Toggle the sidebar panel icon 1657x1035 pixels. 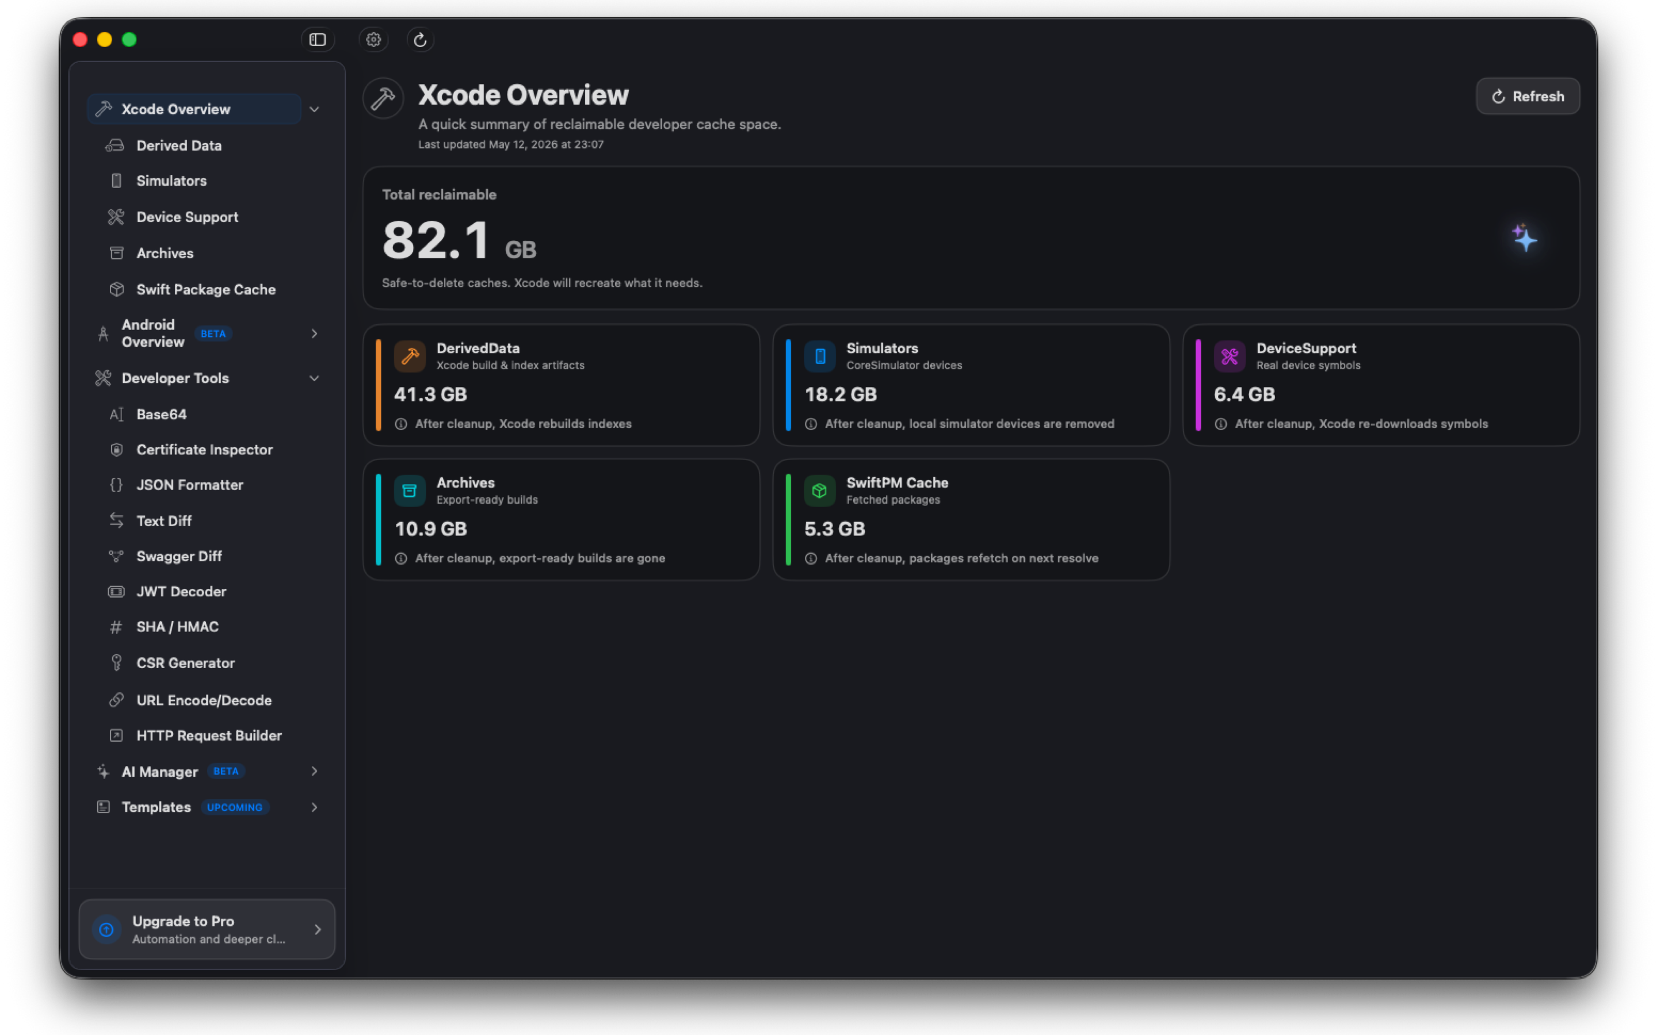317,40
